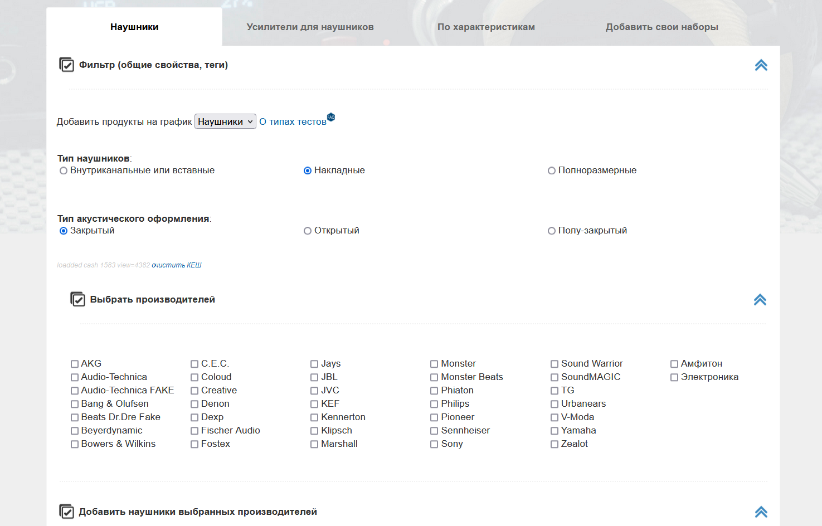Click icon next to Добавить наушники выбранных производителей

click(x=66, y=512)
